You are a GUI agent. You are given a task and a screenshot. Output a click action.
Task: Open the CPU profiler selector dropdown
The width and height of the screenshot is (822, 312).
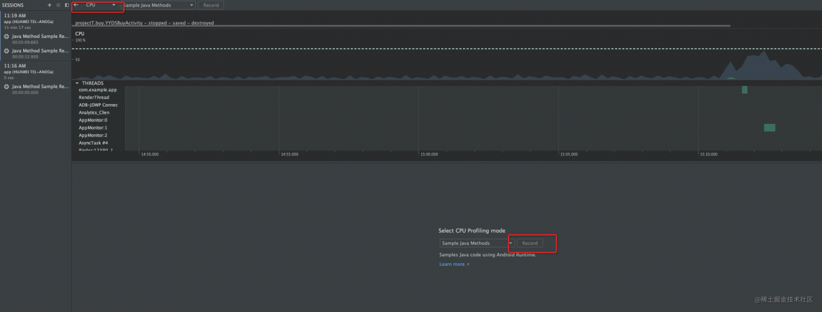point(100,5)
